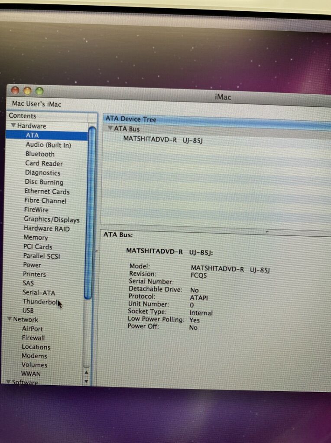
Task: Collapse the Network section triangle
Action: point(10,319)
